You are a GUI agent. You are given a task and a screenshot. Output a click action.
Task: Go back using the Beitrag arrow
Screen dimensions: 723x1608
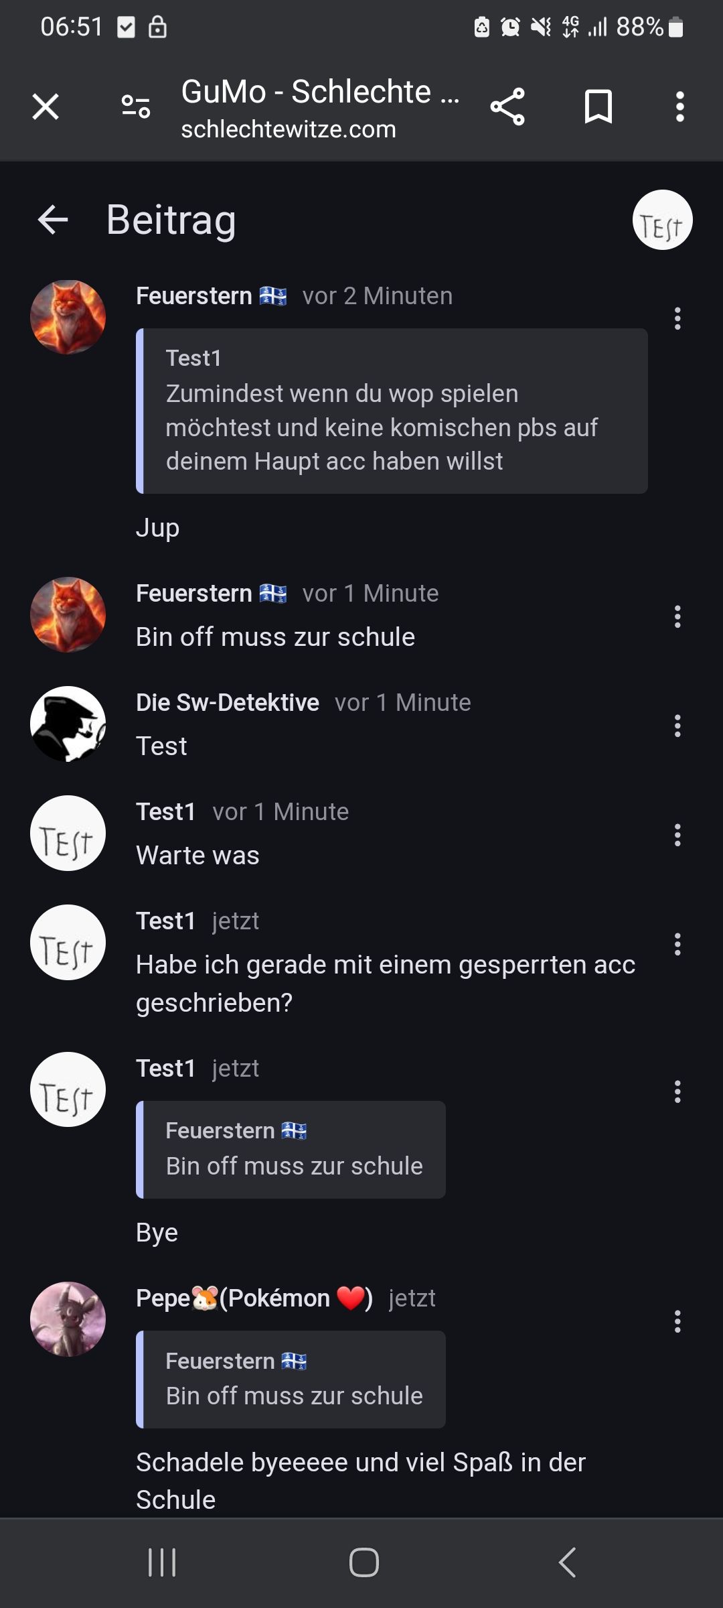(x=54, y=220)
